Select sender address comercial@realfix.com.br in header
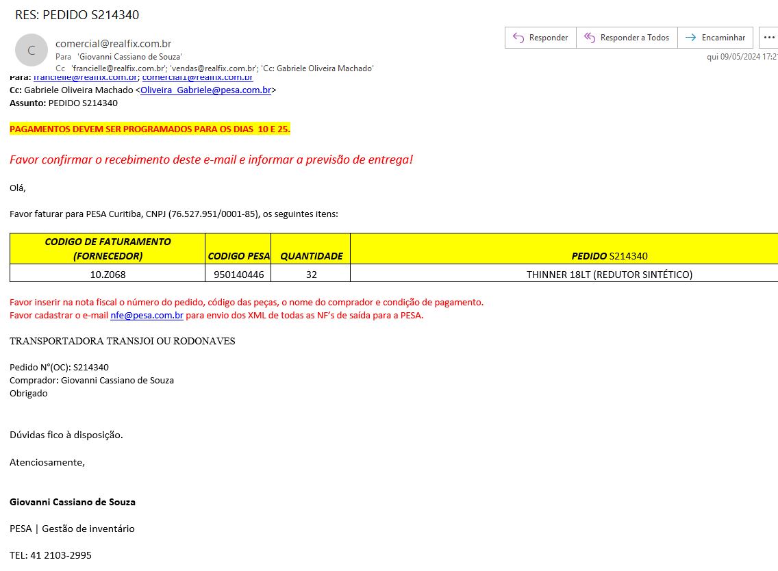 pyautogui.click(x=113, y=44)
